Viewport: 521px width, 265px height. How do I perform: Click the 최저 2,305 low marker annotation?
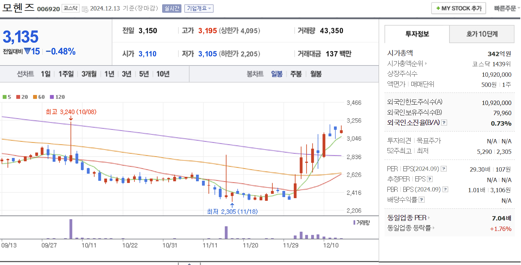tap(232, 211)
